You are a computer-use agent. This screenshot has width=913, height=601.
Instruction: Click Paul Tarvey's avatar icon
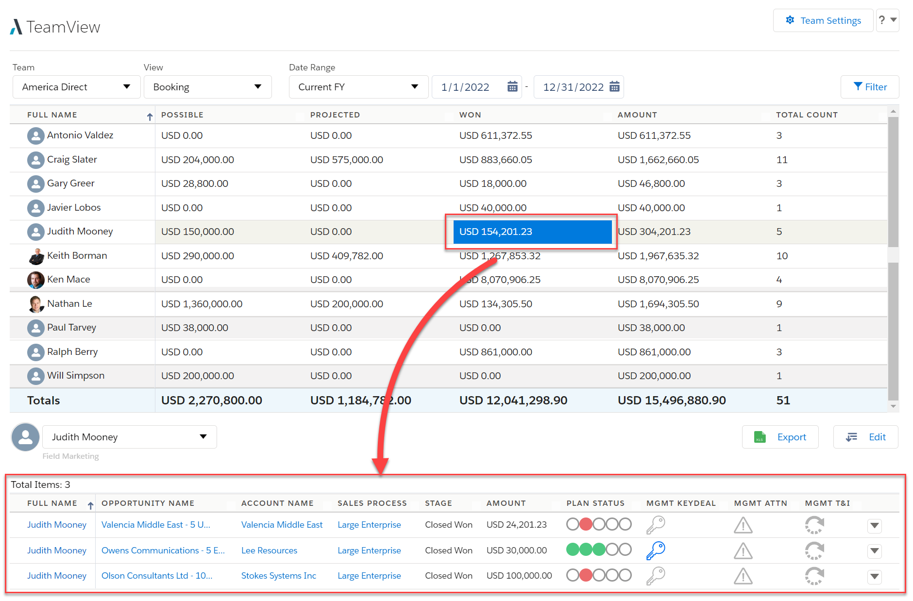click(35, 328)
